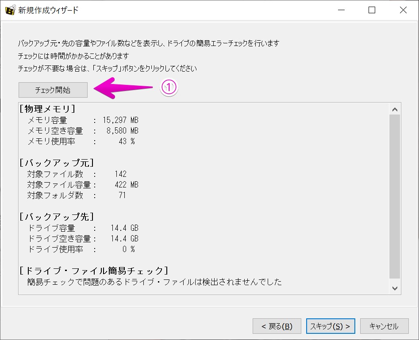
Task: Select the ドライブ使用率 0 % line
Action: point(81,249)
